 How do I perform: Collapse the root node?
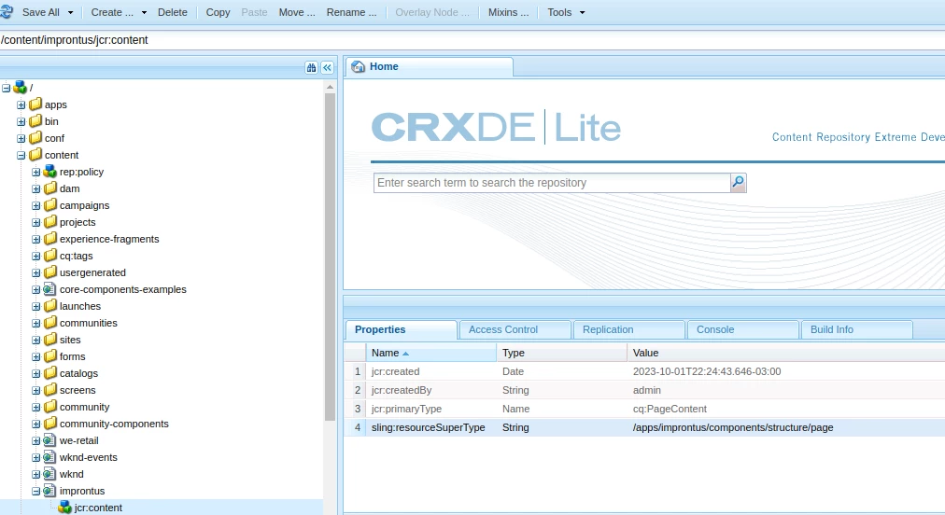pos(6,88)
